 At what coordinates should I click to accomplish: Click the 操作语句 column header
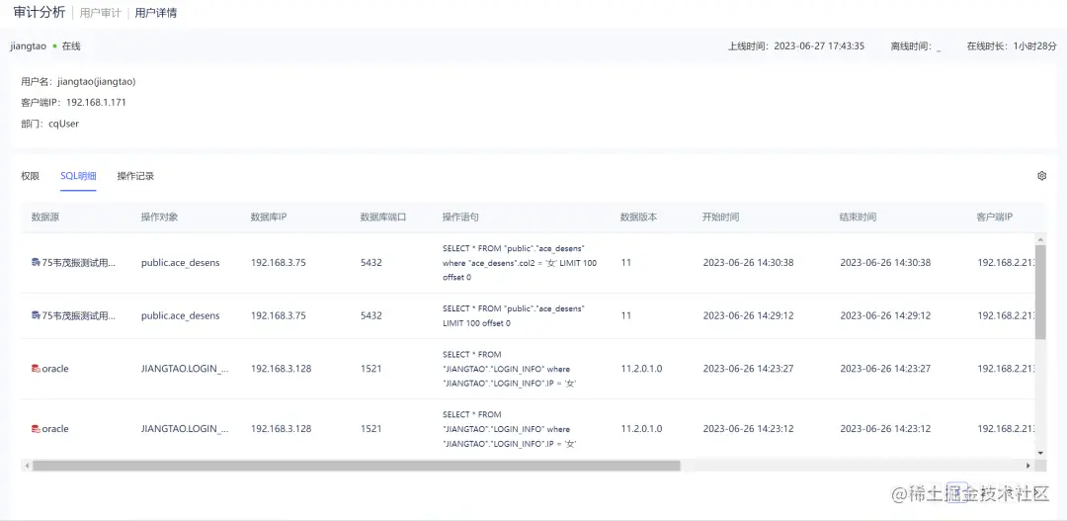point(460,217)
